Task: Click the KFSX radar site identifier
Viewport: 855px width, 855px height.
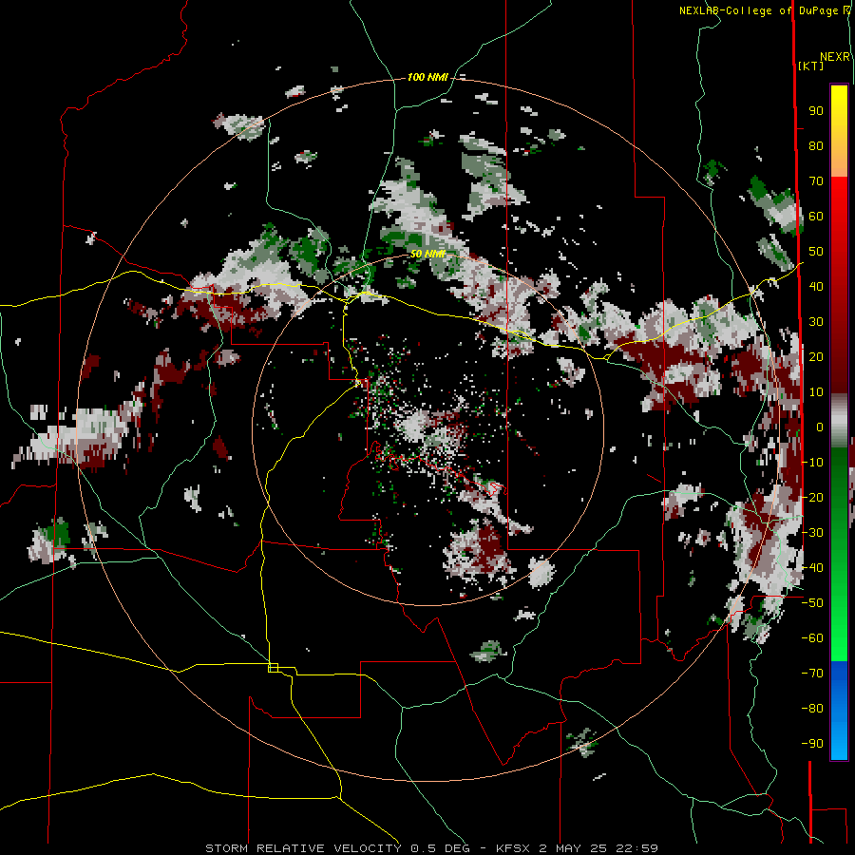Action: pos(513,848)
